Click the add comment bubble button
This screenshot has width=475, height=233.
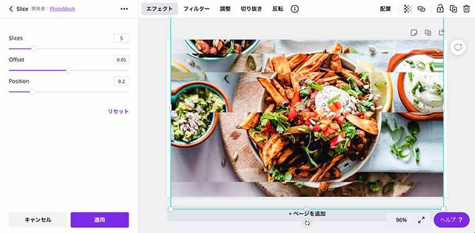click(x=457, y=47)
